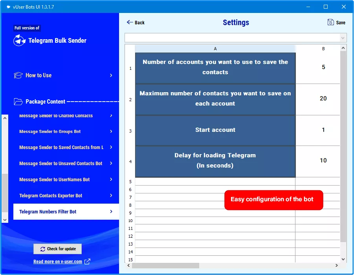Open How to Use menu item

coord(63,75)
